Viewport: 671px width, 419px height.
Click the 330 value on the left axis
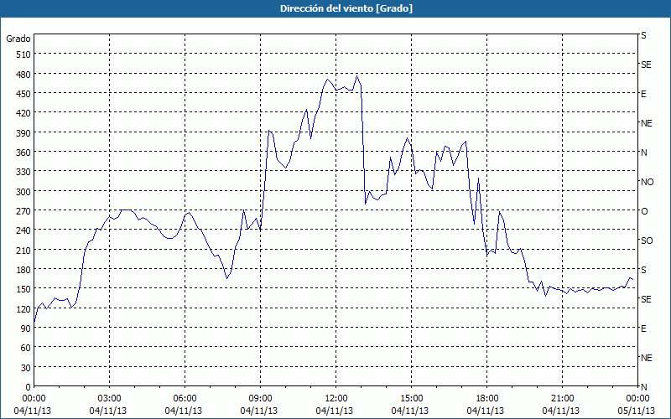23,172
